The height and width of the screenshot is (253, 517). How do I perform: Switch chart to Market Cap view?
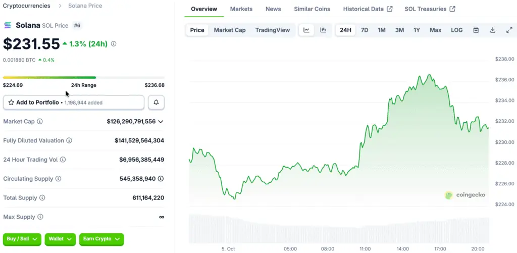click(230, 30)
